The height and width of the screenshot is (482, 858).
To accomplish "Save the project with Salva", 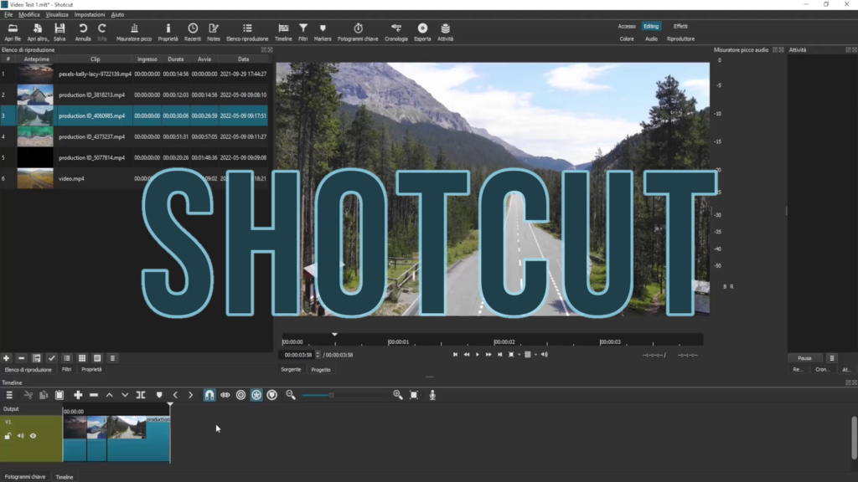I will click(x=59, y=33).
